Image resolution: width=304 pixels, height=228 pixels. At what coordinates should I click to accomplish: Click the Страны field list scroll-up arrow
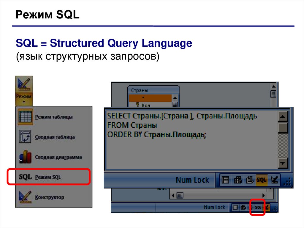(175, 98)
